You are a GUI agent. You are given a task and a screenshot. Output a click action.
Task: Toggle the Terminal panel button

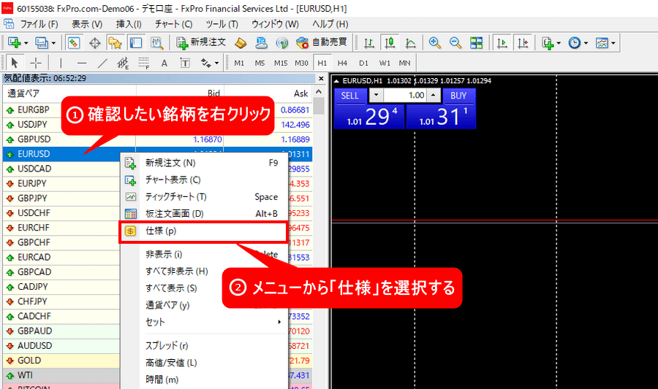[x=136, y=43]
